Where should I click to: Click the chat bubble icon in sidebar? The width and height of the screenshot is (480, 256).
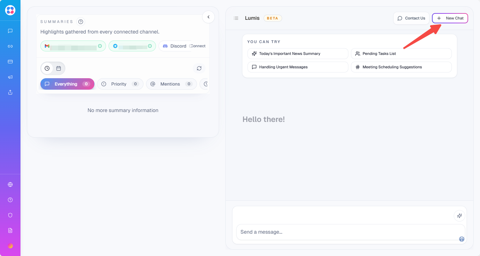pyautogui.click(x=10, y=31)
